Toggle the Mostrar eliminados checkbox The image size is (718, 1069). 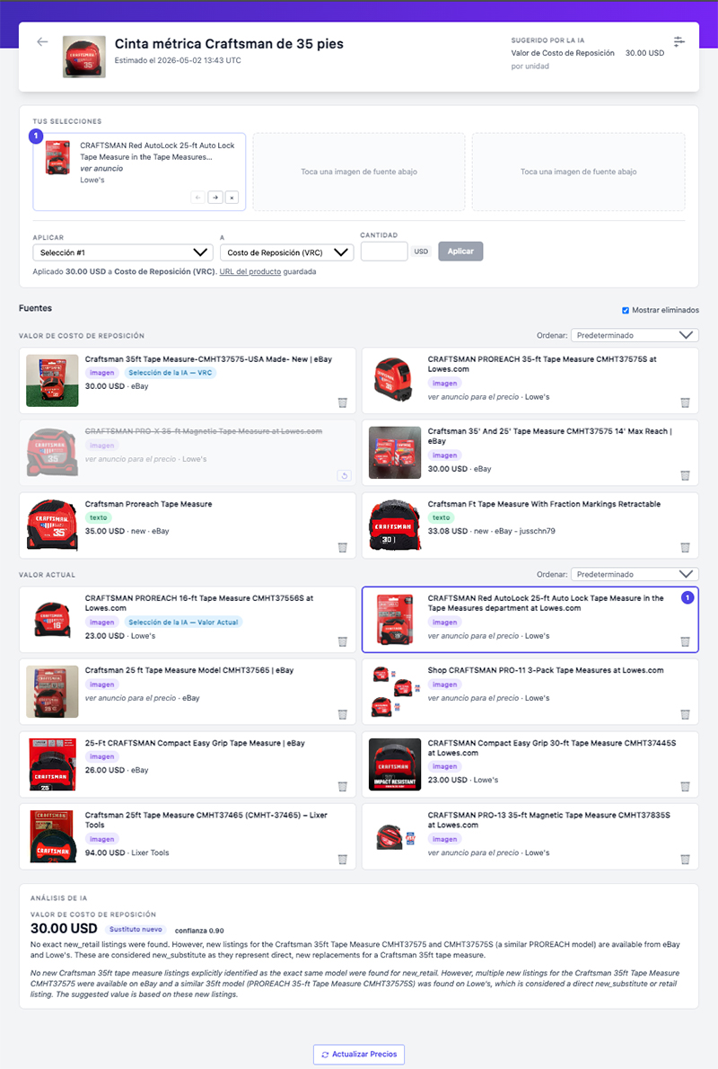pos(626,310)
